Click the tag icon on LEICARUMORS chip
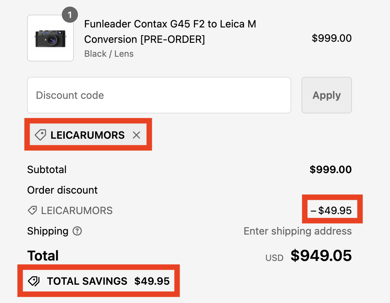390x303 pixels. [40, 135]
